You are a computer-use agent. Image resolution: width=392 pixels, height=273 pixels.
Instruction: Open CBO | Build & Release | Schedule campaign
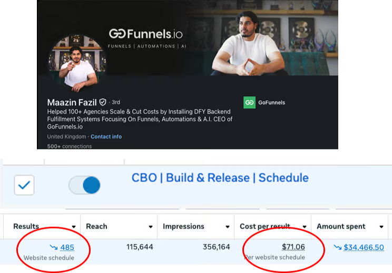220,178
